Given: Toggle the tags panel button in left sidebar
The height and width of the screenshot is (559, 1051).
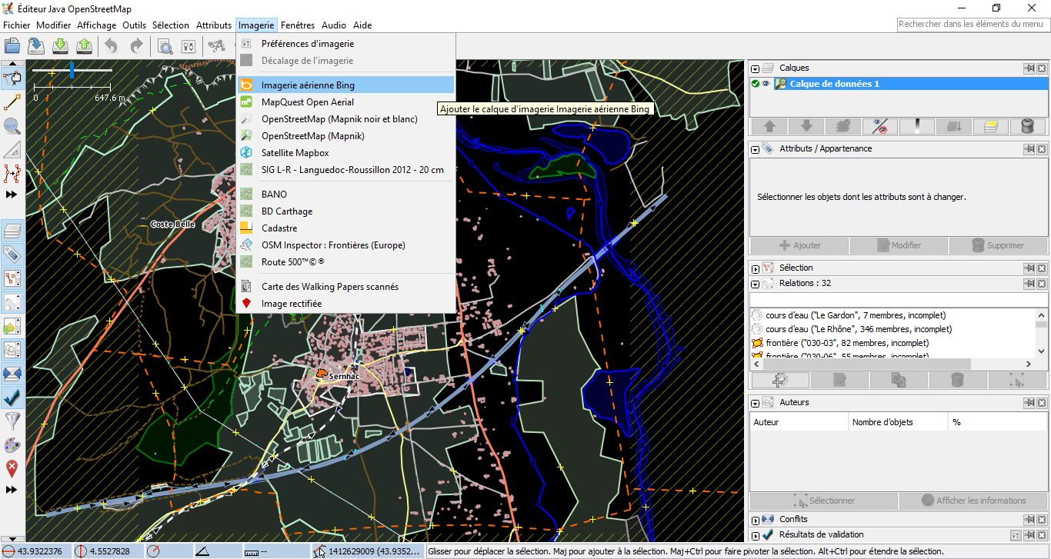Looking at the screenshot, I should [x=12, y=255].
